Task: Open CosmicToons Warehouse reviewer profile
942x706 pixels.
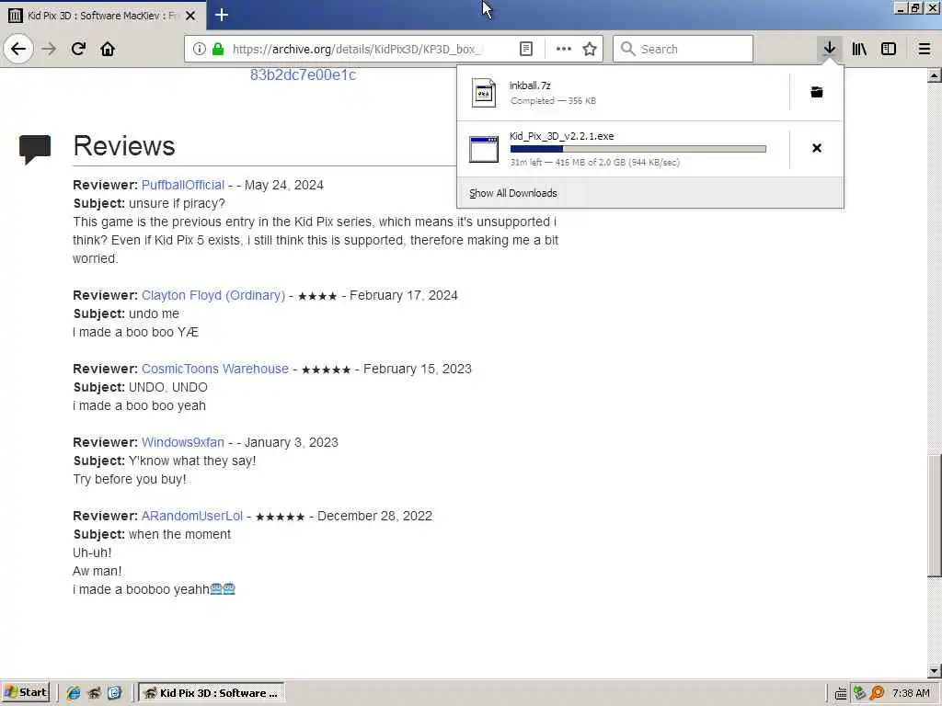Action: click(x=215, y=369)
